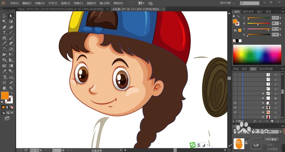
Task: Enable the 反相蒙版 checkbox
Action: coord(265,149)
